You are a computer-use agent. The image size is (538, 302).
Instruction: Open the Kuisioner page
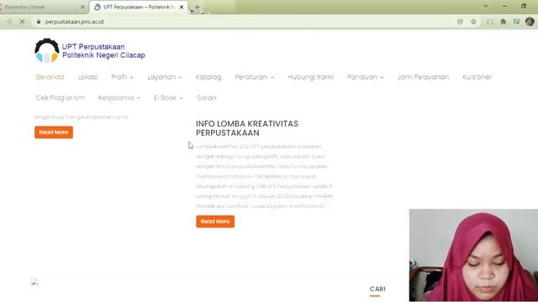pos(477,77)
